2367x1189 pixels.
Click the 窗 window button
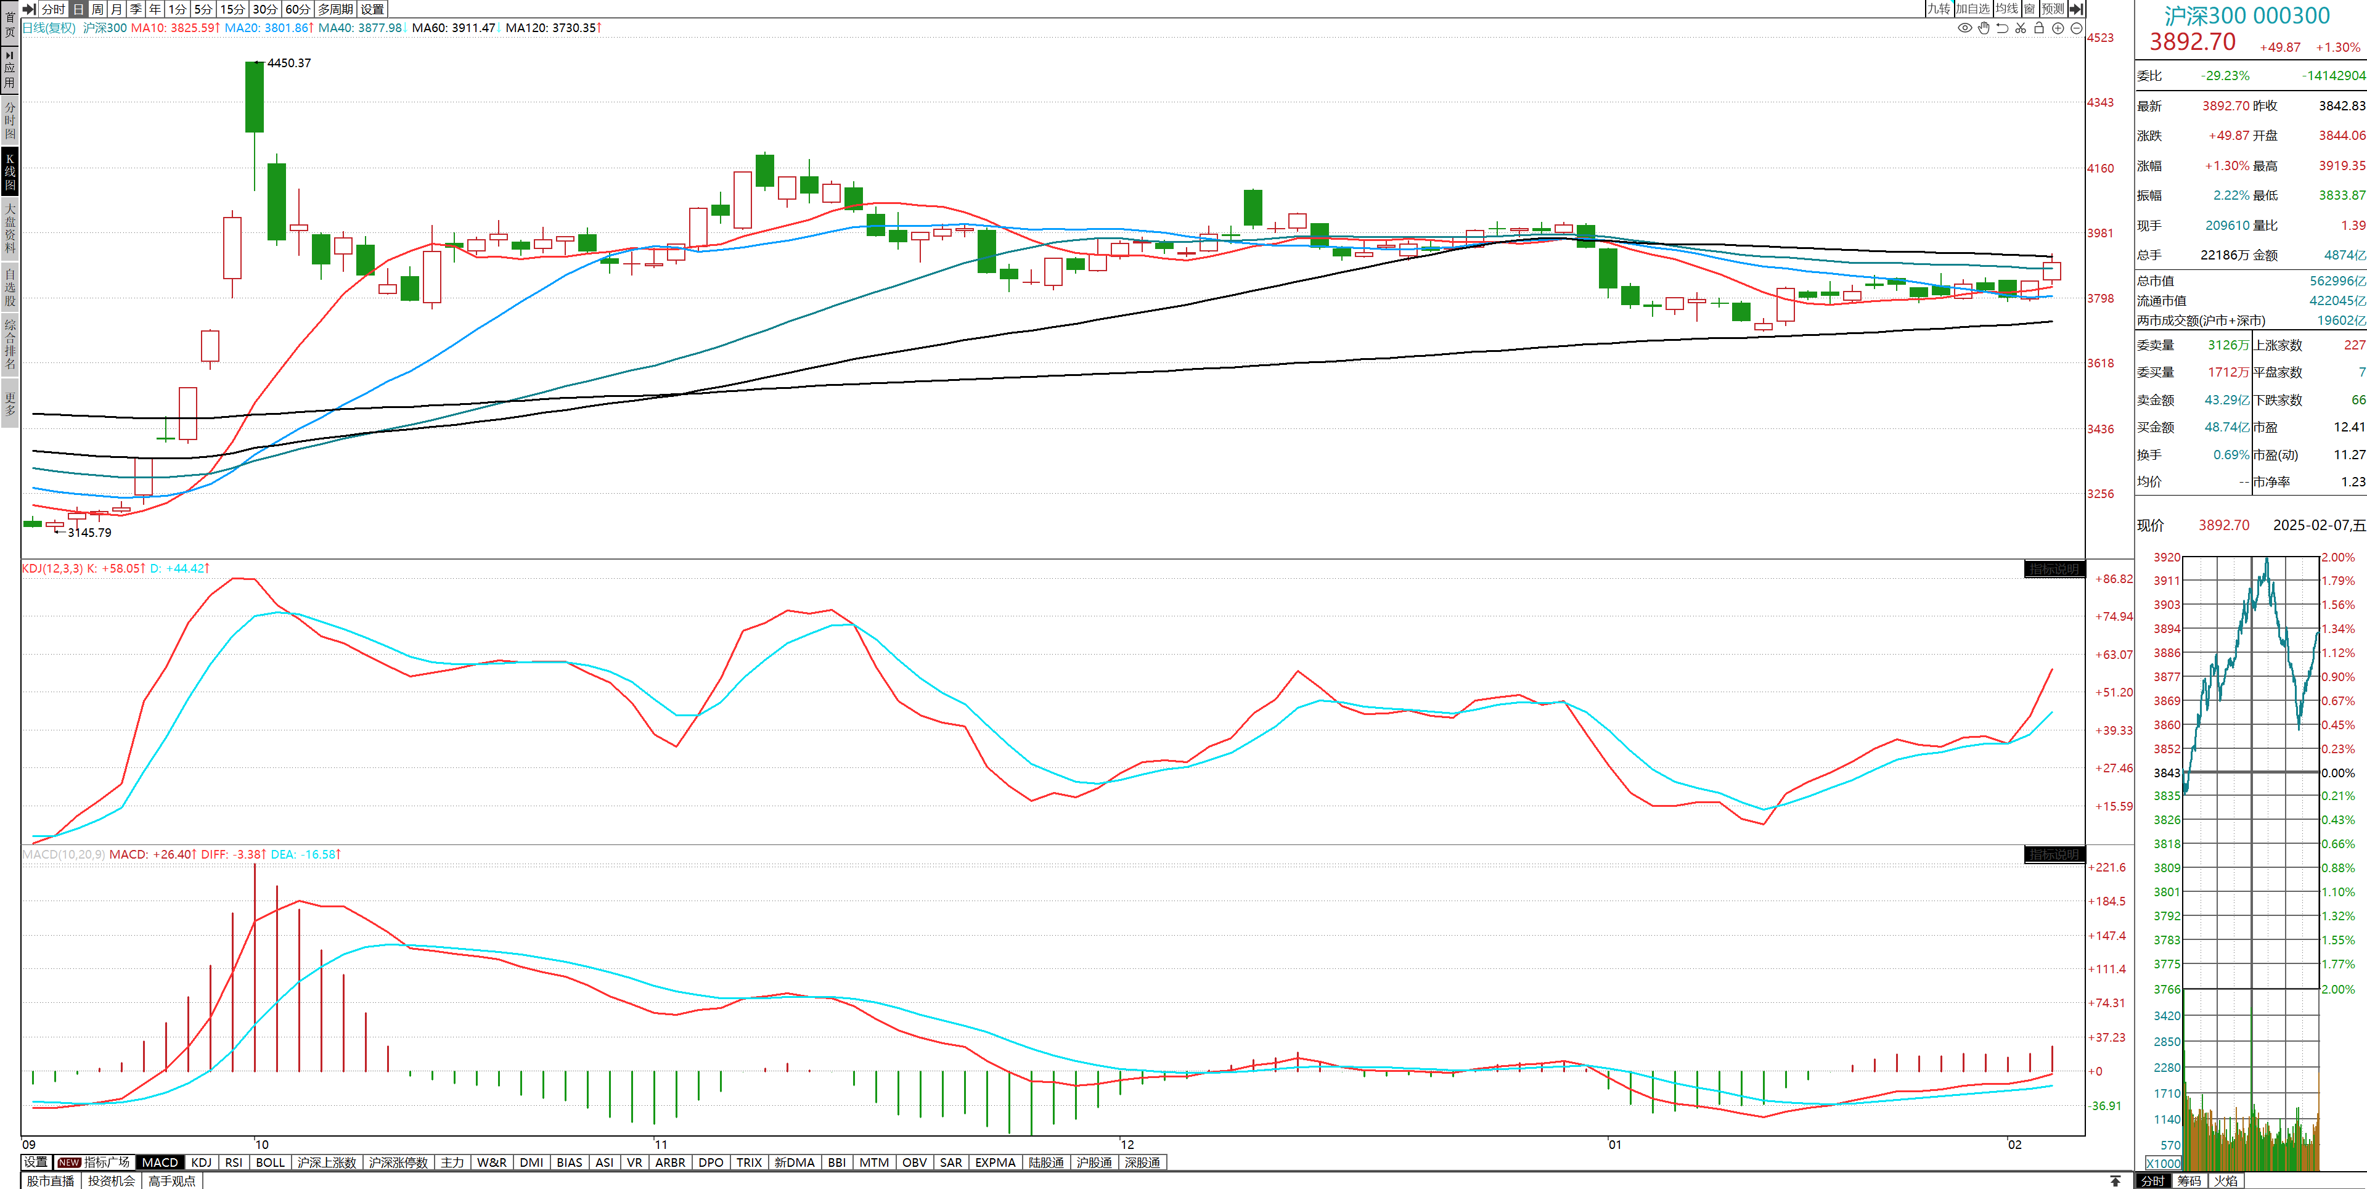pos(2030,9)
